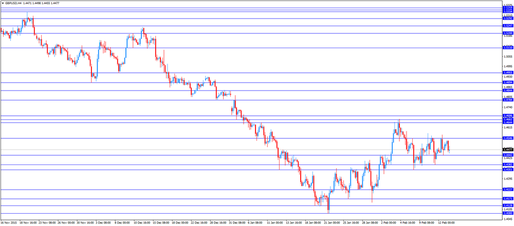Select the 1.4894 level price label
Image resolution: width=514 pixels, height=226 pixels.
tap(508, 83)
